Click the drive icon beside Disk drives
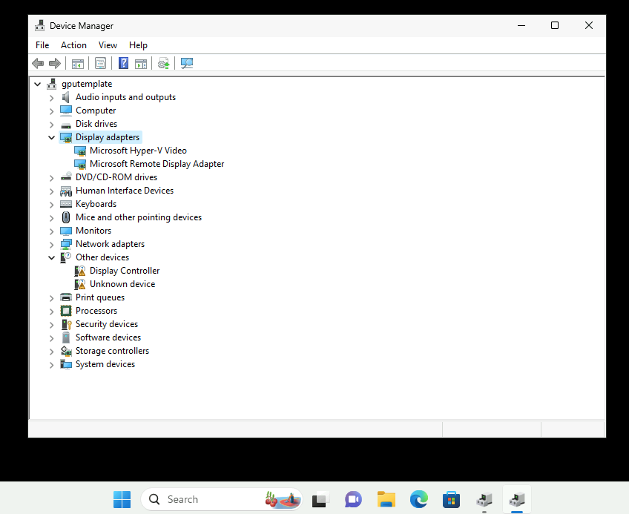The height and width of the screenshot is (514, 629). pos(66,125)
